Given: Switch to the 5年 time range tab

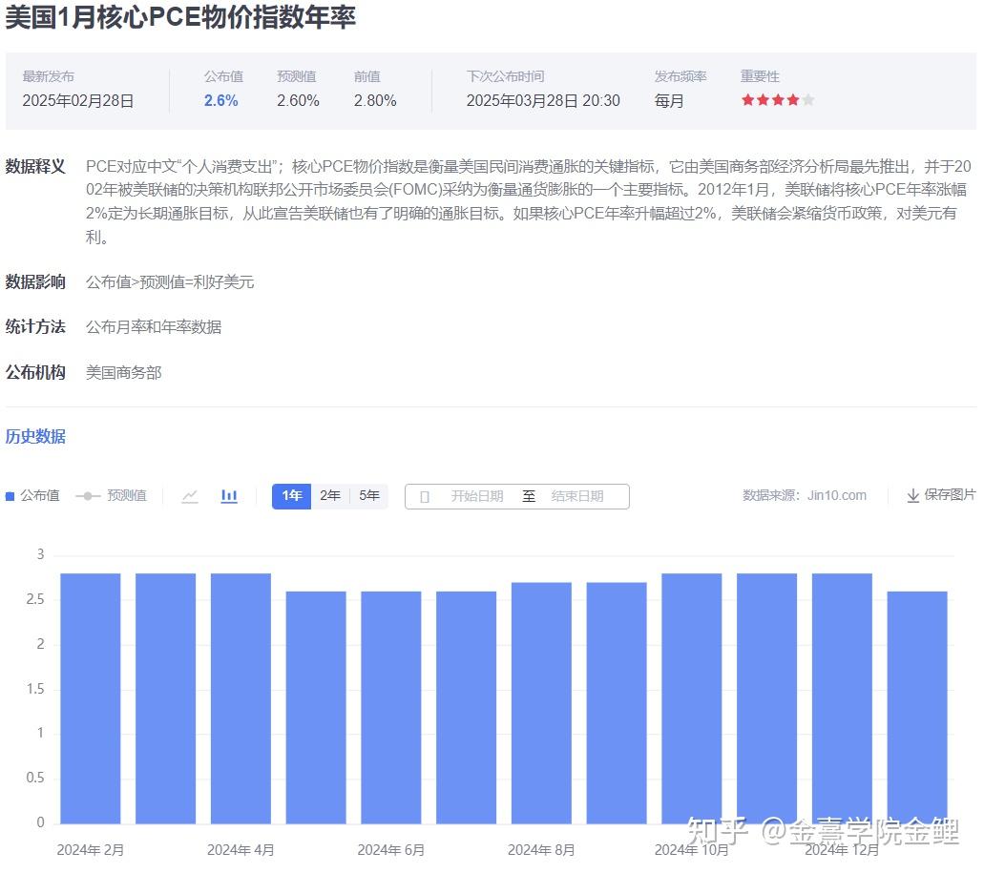Looking at the screenshot, I should pyautogui.click(x=368, y=495).
